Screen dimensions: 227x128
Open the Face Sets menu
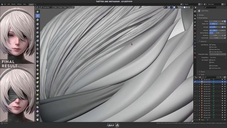(71, 7)
